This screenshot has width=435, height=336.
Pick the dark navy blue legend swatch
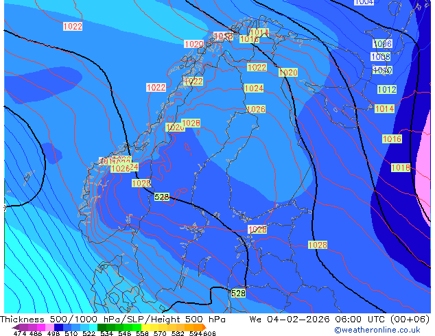point(58,327)
